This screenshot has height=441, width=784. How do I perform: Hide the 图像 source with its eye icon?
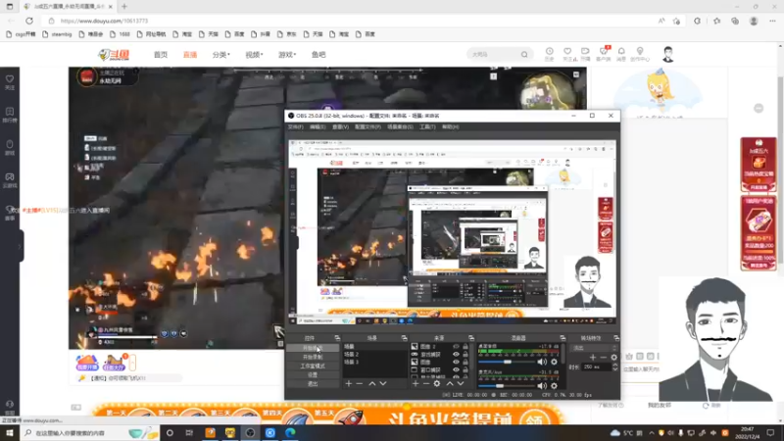(x=456, y=362)
